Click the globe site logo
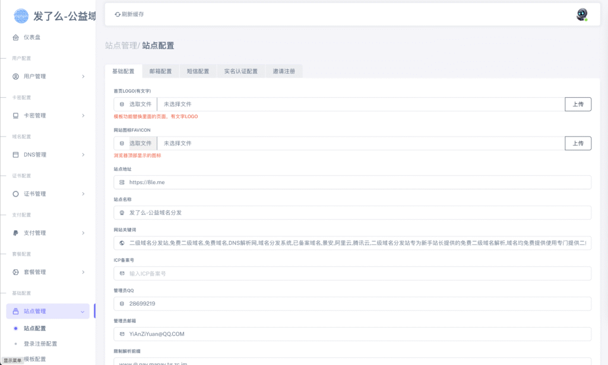 tap(21, 16)
